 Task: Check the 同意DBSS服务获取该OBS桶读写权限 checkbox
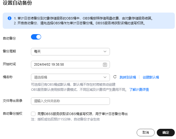click(33, 114)
